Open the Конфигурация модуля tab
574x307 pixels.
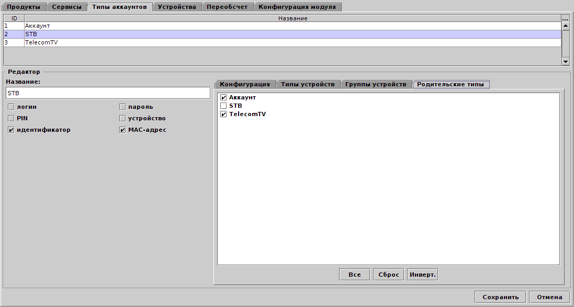click(x=297, y=7)
